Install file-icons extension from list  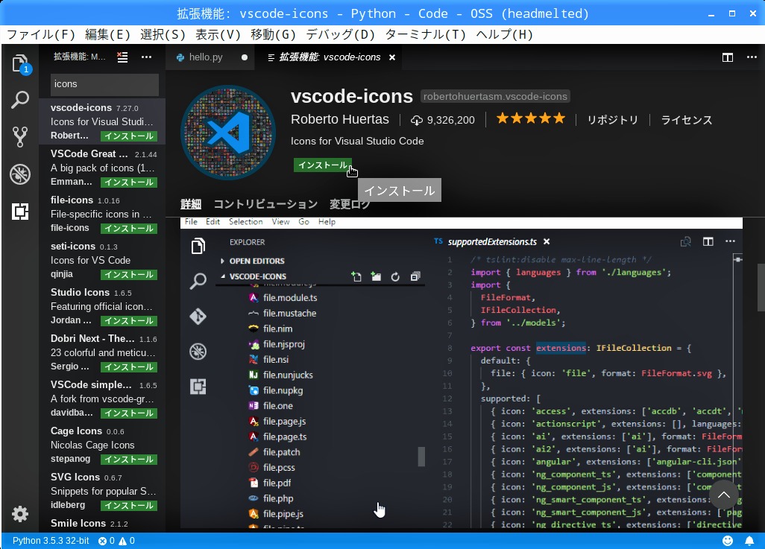(x=129, y=228)
